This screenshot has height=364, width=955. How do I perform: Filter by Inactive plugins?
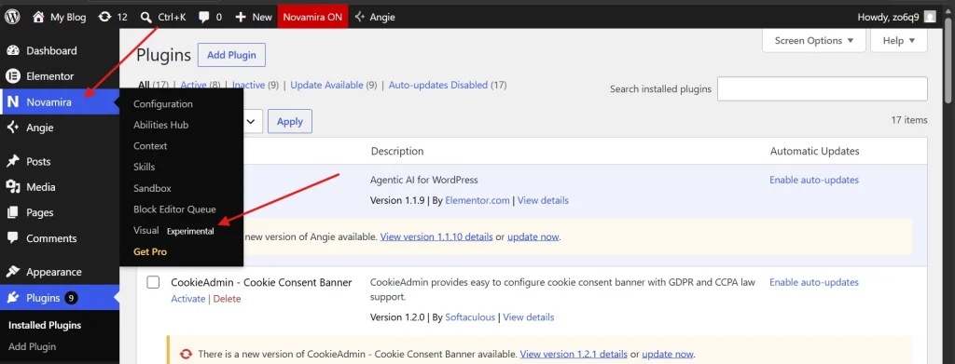(x=248, y=85)
